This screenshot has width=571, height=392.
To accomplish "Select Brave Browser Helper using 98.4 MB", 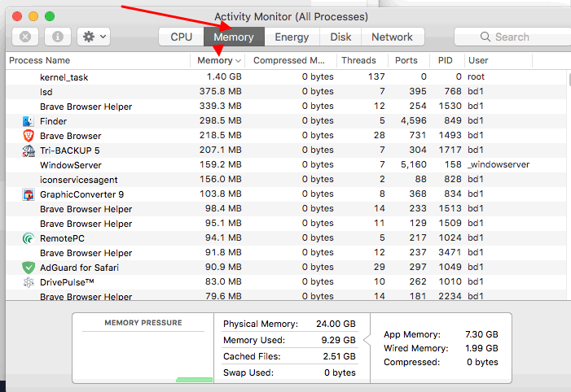I will (x=286, y=209).
